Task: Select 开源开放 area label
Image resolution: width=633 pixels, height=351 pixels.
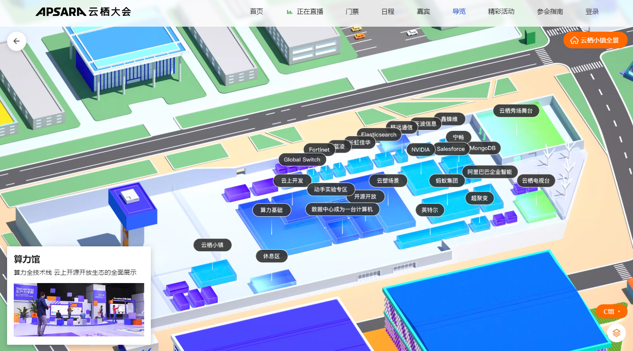Action: pos(365,196)
